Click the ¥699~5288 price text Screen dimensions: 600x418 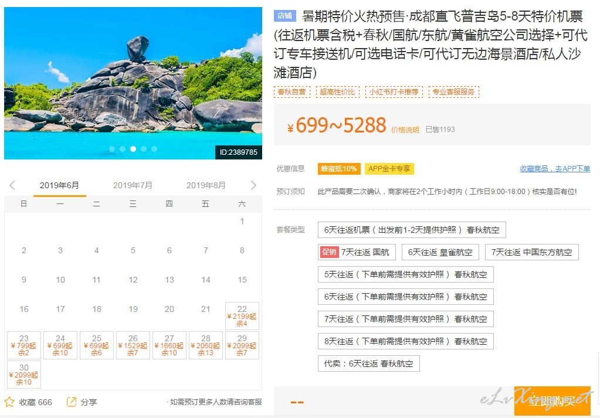[337, 125]
